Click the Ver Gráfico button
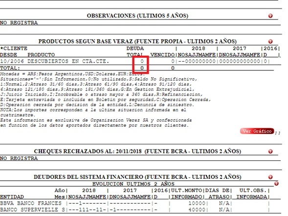288x216 pixels. click(x=257, y=131)
